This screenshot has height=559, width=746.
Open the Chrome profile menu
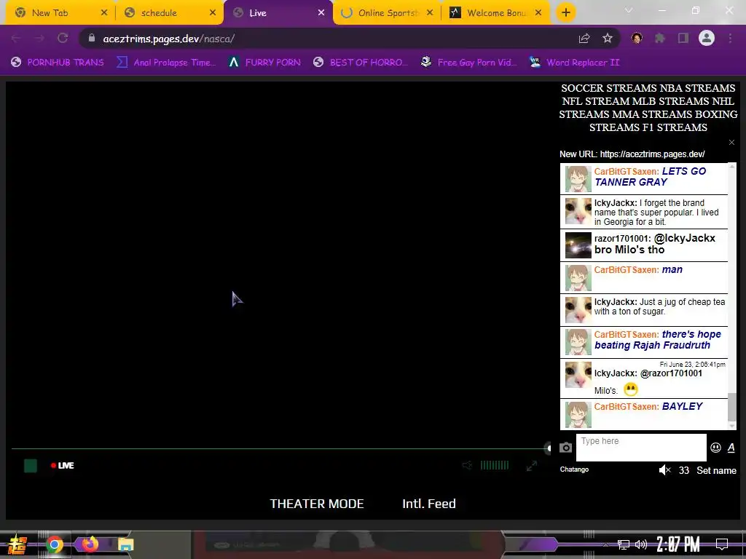coord(707,38)
